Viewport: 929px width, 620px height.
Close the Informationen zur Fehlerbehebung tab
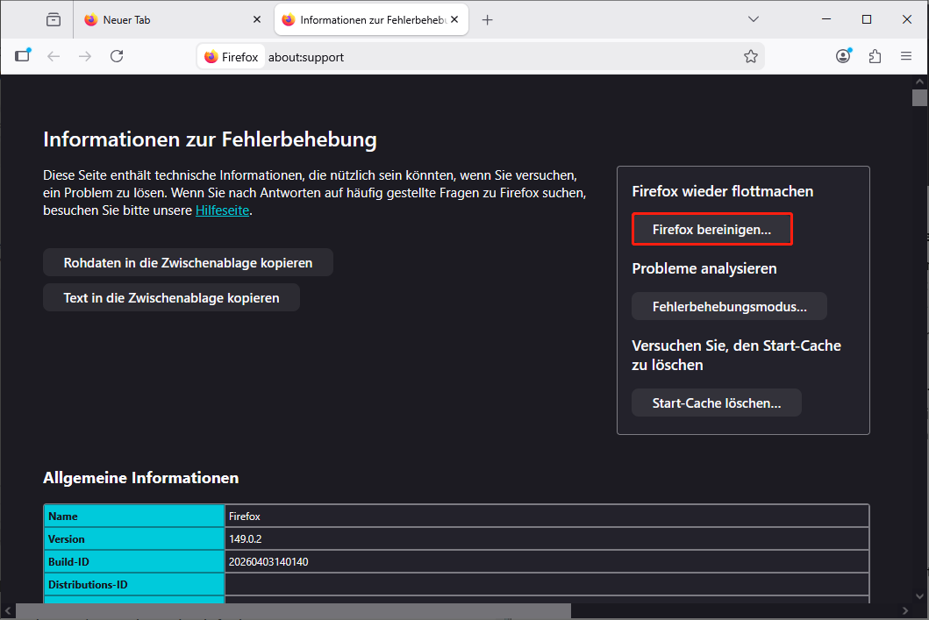(x=454, y=19)
